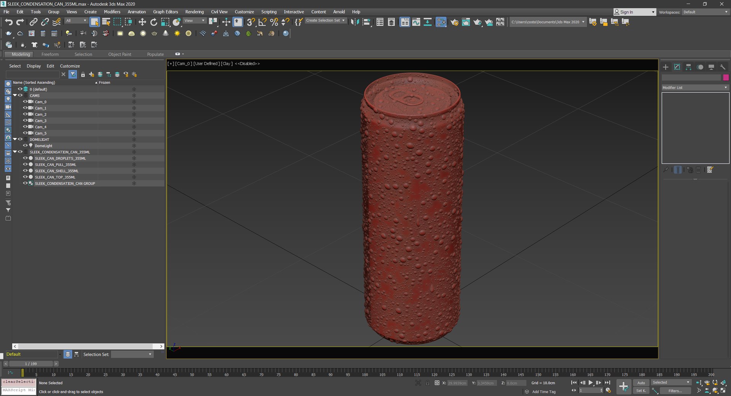Click the cone primitive icon
731x396 pixels.
click(166, 33)
